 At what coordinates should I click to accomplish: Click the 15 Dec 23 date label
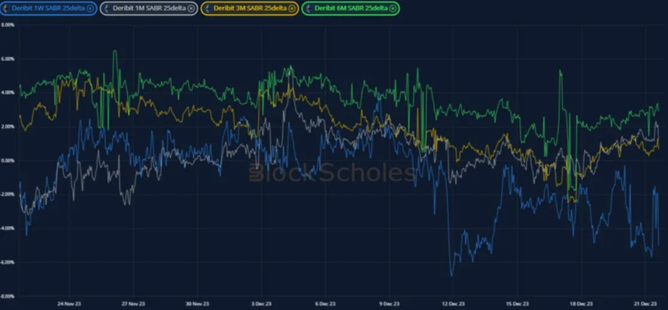coord(517,304)
